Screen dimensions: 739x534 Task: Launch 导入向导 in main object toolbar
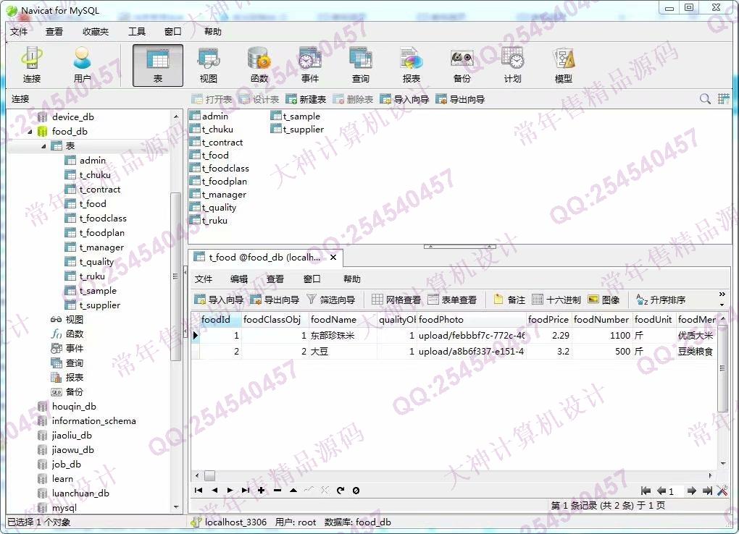(x=404, y=99)
